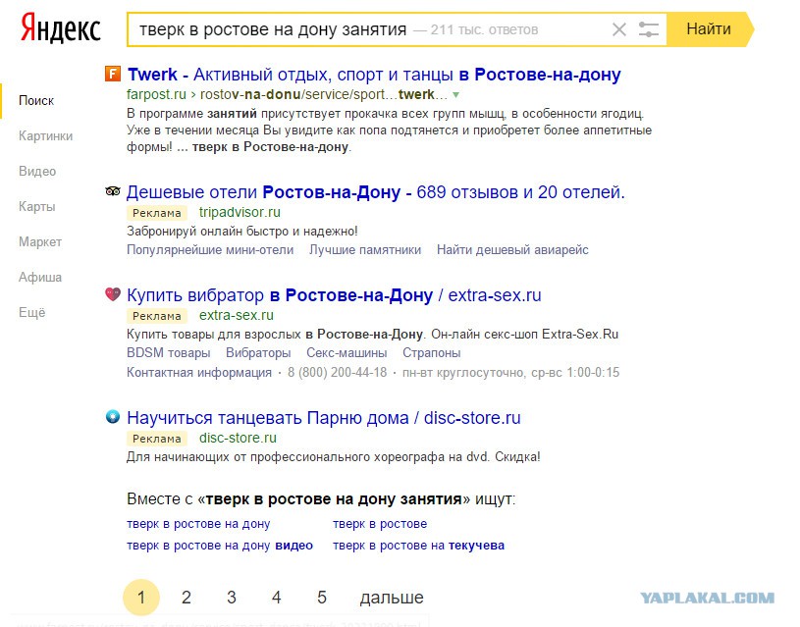Search suggestion тверк в ростове
The image size is (800, 627).
coord(380,524)
